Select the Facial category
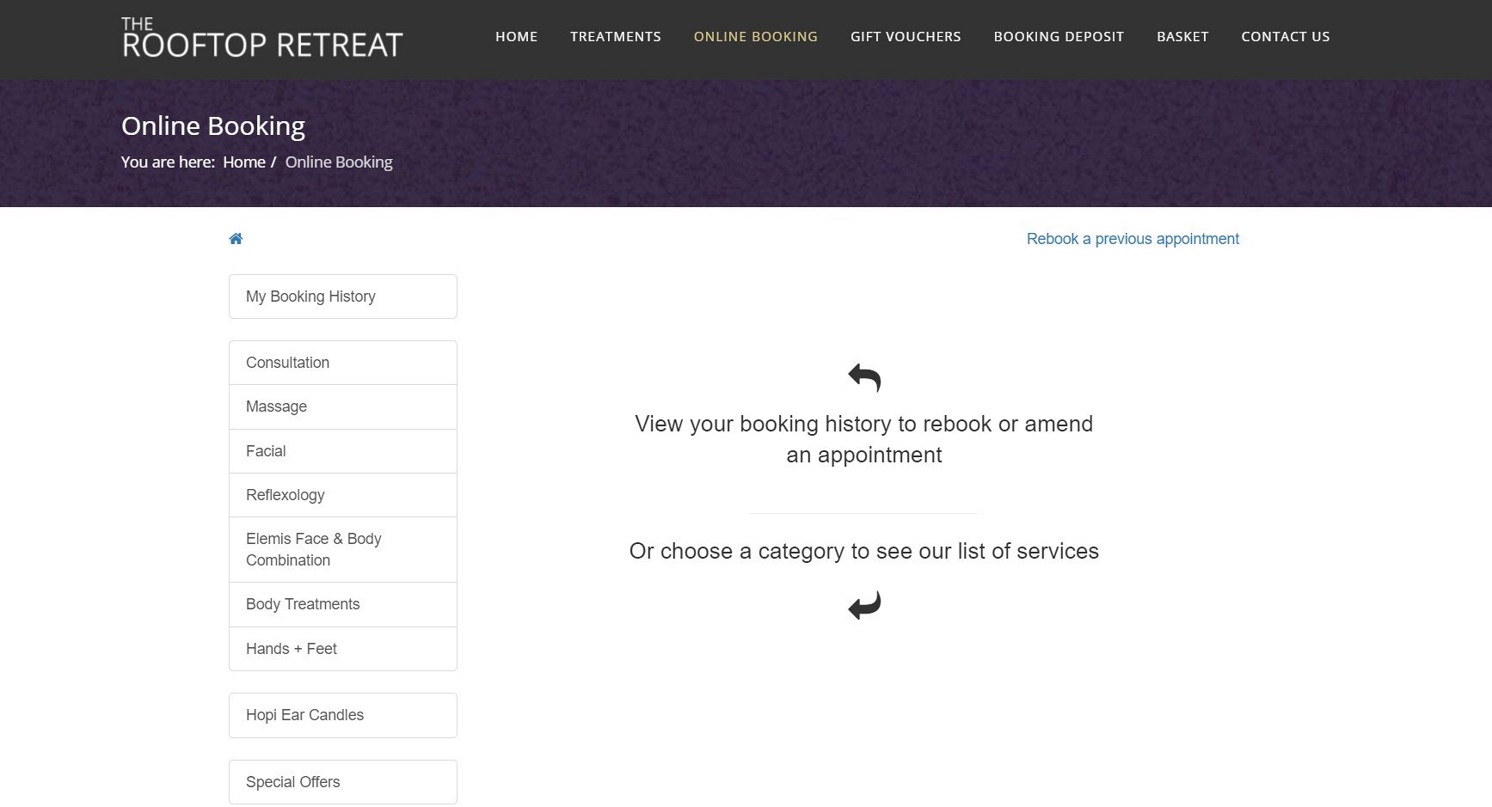This screenshot has height=807, width=1492. [x=342, y=451]
